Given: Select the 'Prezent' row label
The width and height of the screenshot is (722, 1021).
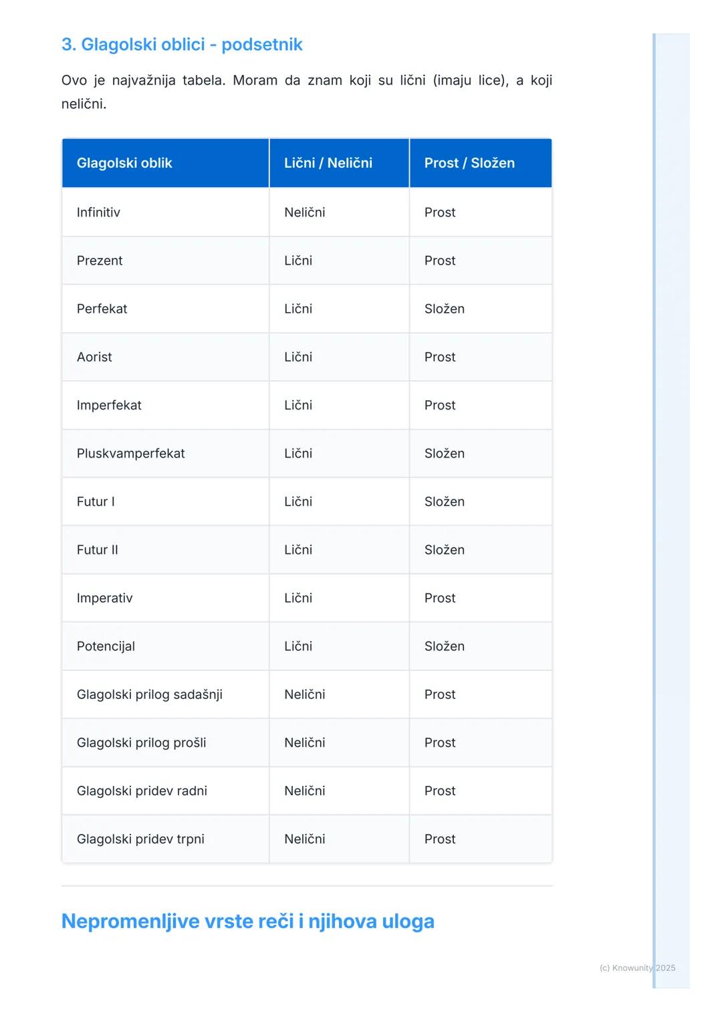Looking at the screenshot, I should (100, 261).
